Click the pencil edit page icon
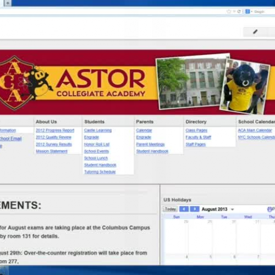Viewport: 275px width, 275px height. pos(255,32)
